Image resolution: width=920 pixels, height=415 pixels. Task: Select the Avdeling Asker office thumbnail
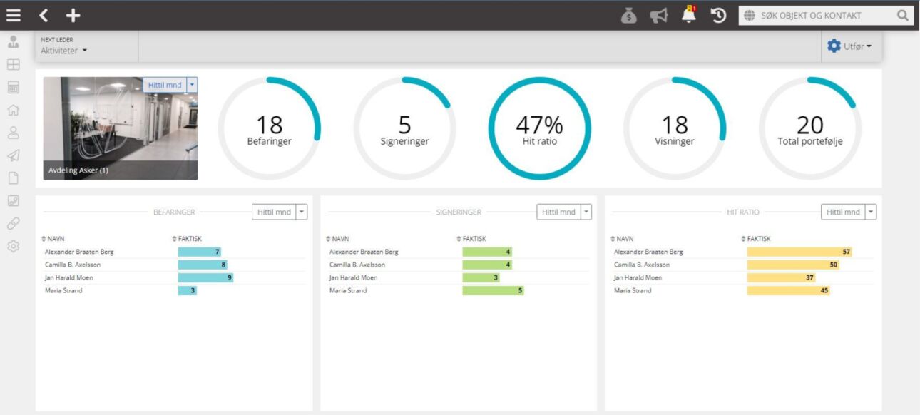121,128
